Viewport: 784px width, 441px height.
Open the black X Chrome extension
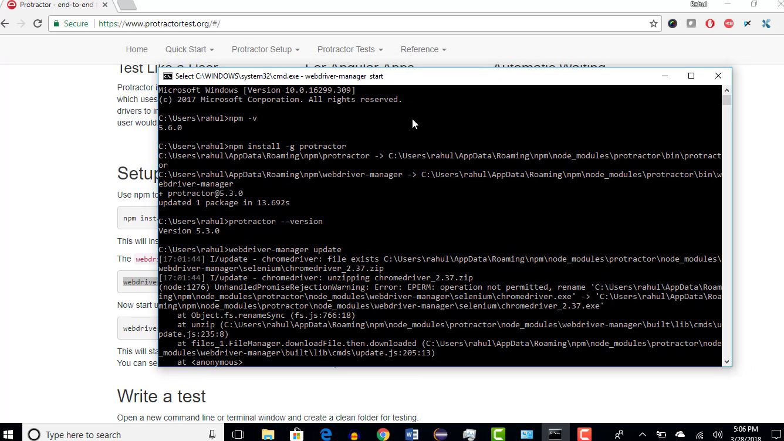click(x=748, y=23)
